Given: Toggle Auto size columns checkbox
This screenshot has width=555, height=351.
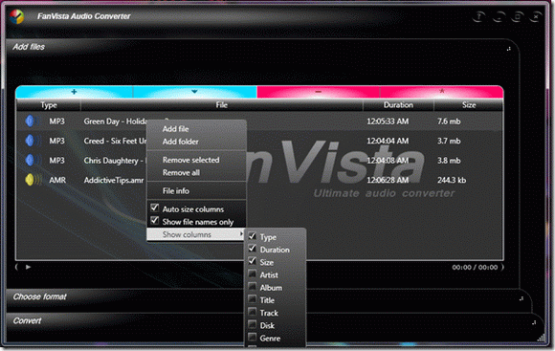Looking at the screenshot, I should point(155,208).
